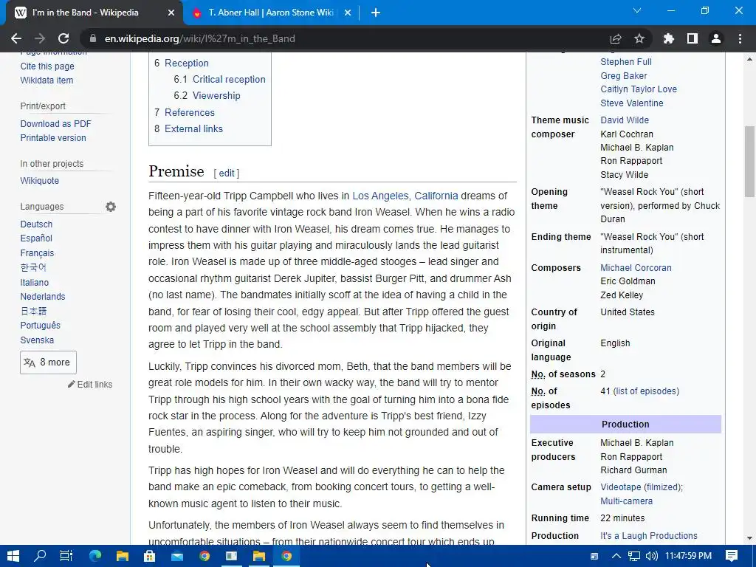Image resolution: width=756 pixels, height=567 pixels.
Task: Open Caitlyn Taylor Love infobox link
Action: click(639, 89)
